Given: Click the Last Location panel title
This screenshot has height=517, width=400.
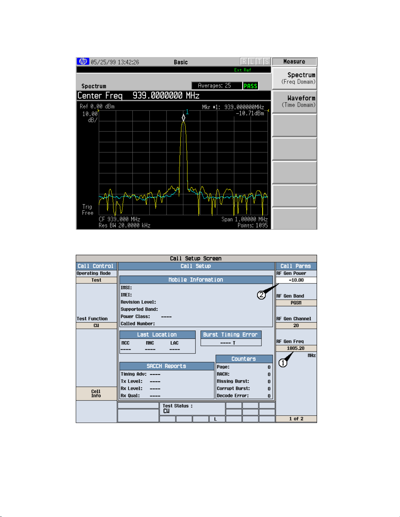Looking at the screenshot, I should pos(157,335).
